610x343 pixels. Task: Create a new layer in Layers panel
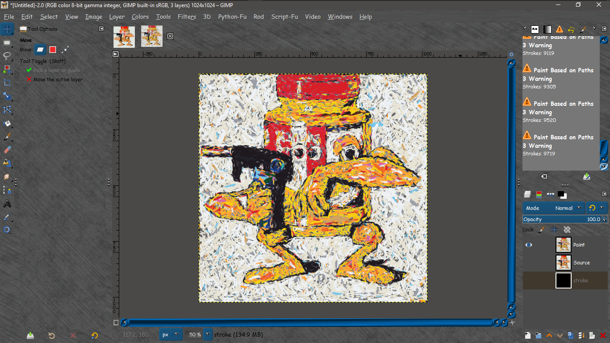[x=527, y=335]
